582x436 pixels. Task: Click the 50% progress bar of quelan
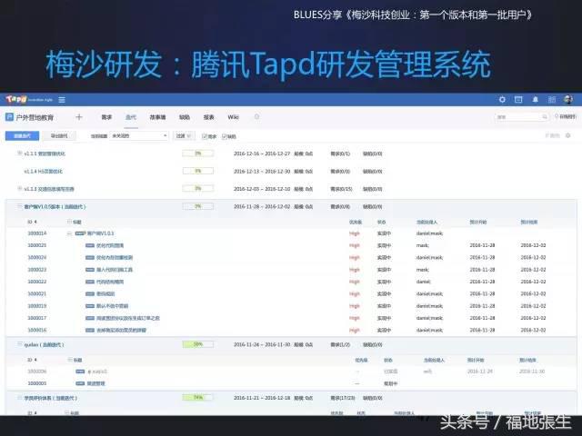pyautogui.click(x=198, y=344)
